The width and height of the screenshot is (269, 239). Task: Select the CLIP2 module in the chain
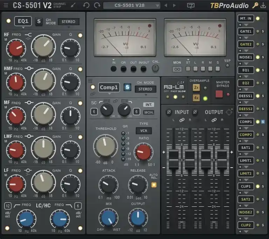pos(246,225)
